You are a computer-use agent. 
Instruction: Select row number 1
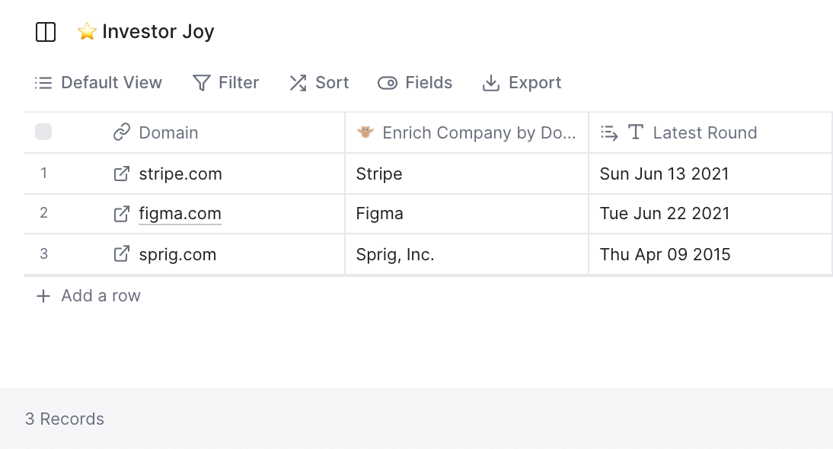coord(43,173)
